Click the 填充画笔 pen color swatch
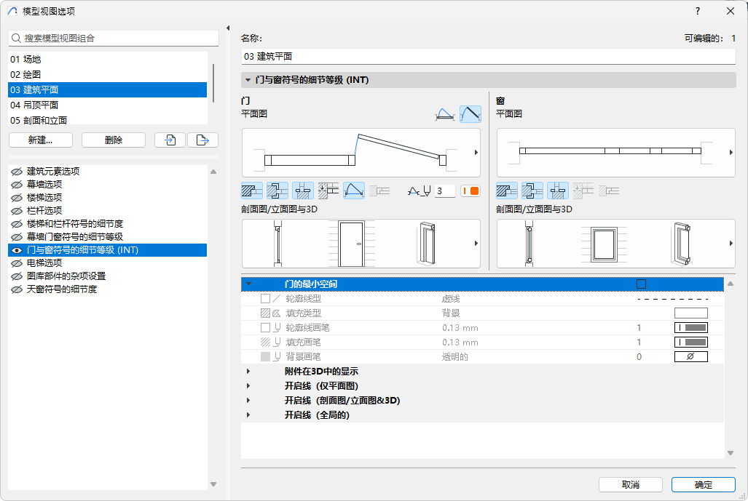The width and height of the screenshot is (748, 501). coord(690,342)
